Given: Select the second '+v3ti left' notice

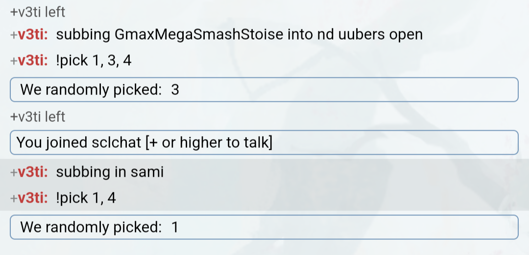Looking at the screenshot, I should pyautogui.click(x=37, y=116).
